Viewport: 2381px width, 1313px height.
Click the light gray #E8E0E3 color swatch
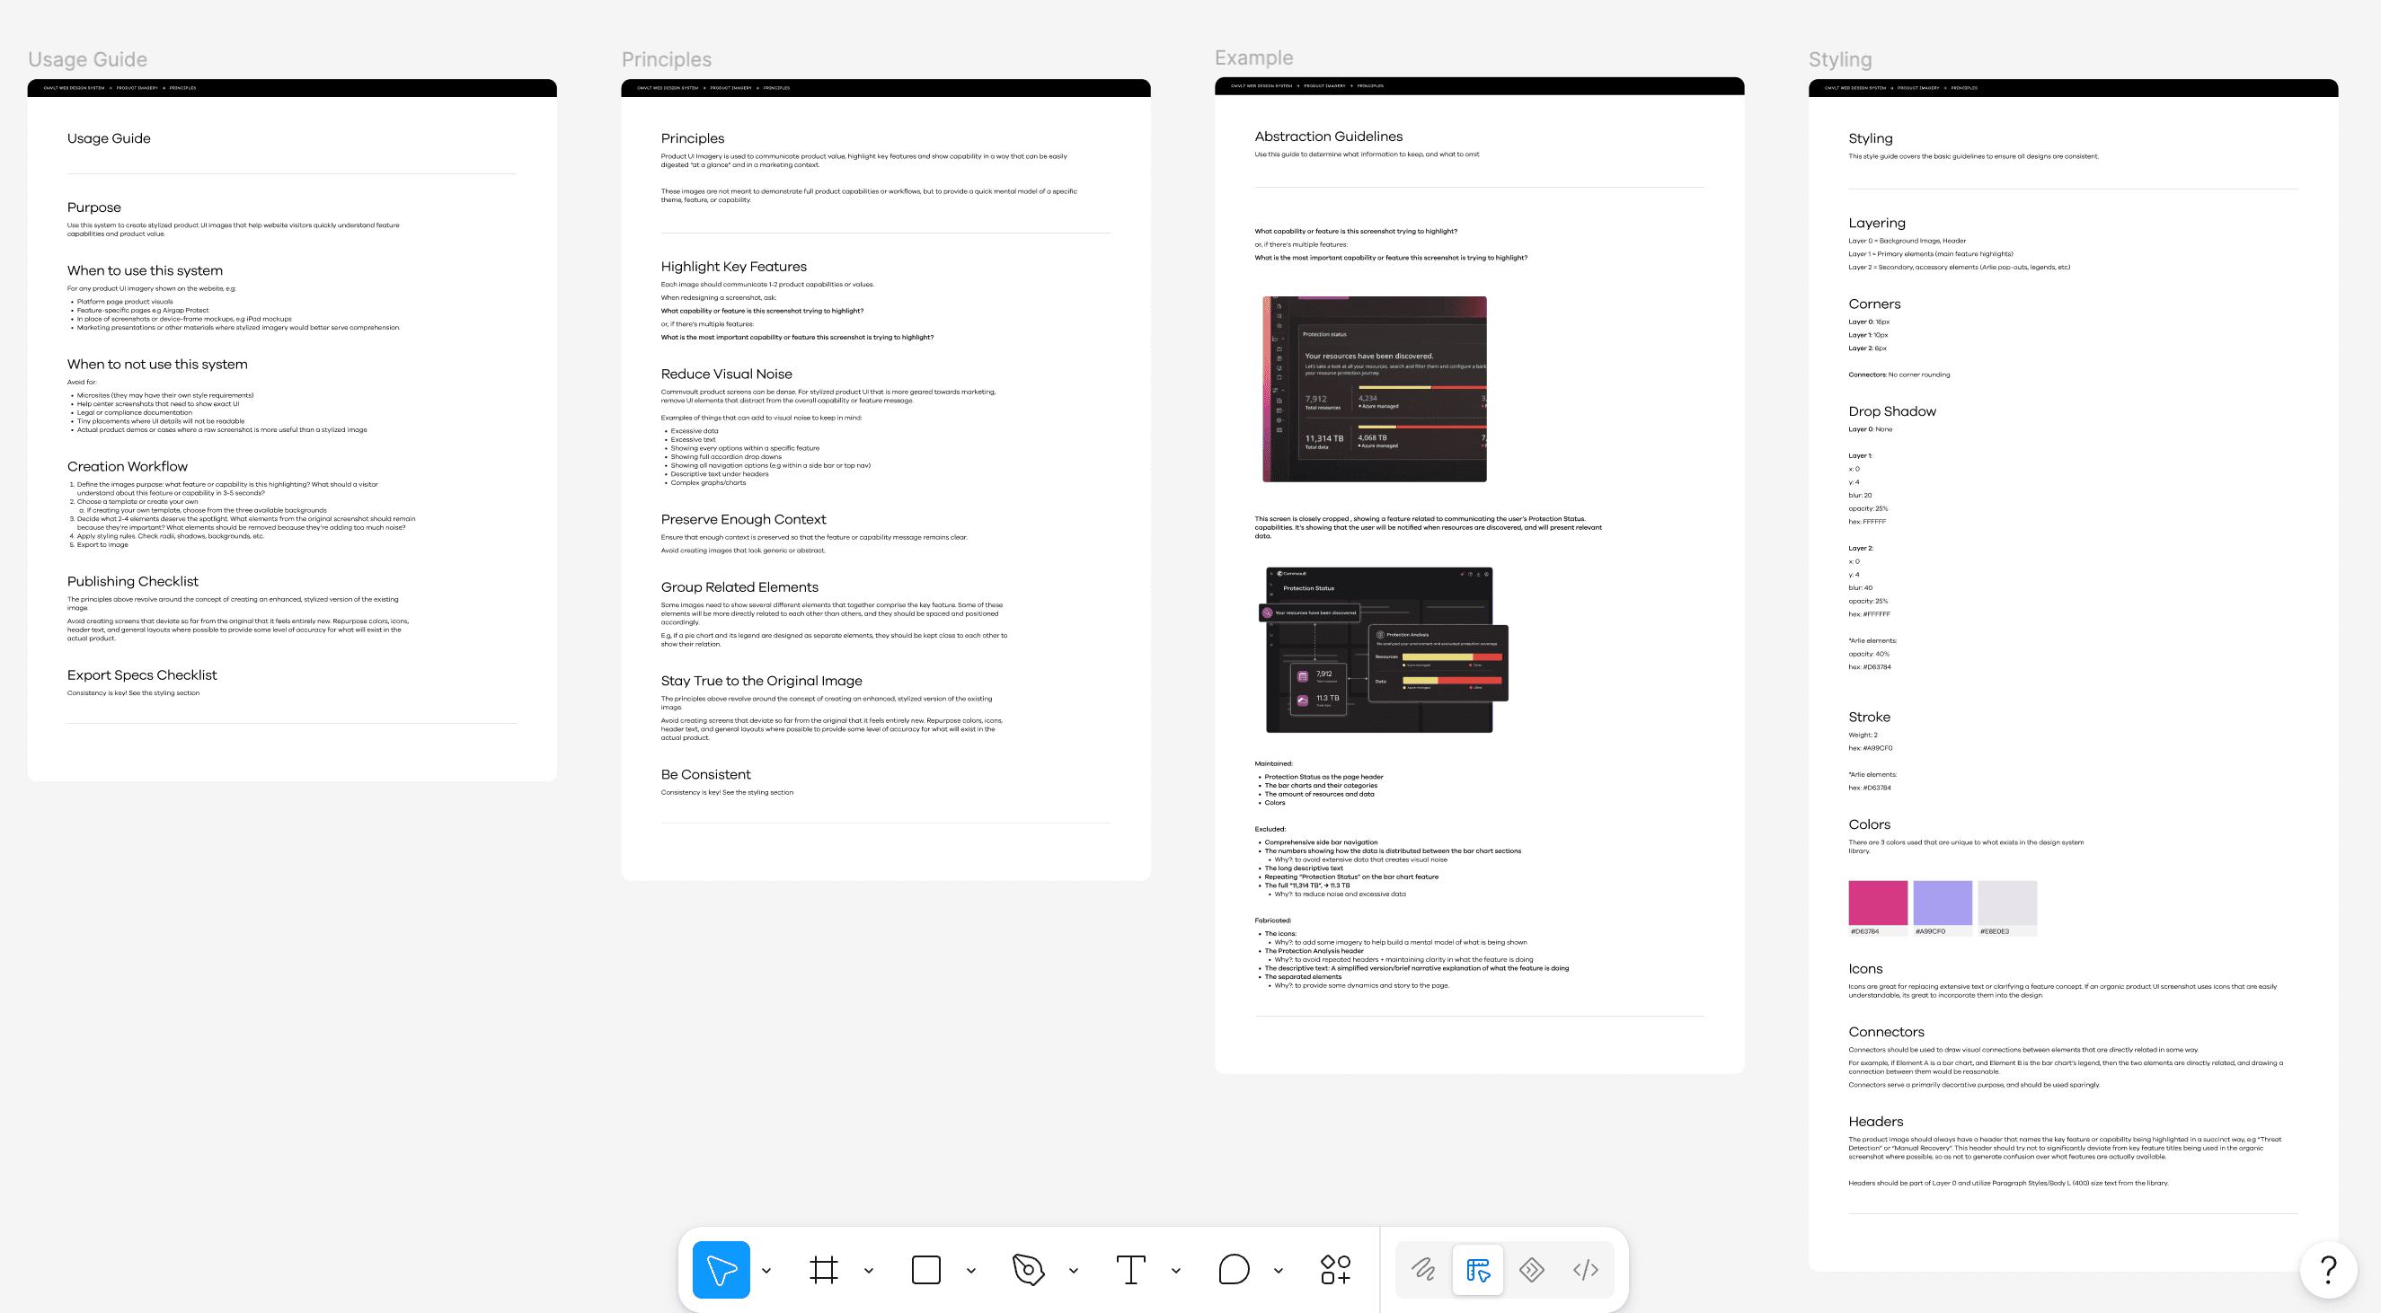(x=2006, y=902)
